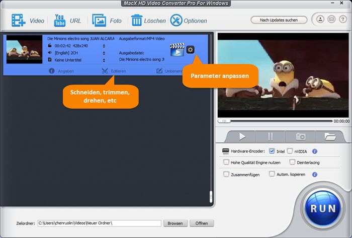
Task: Click the video preview display
Action: coord(283,75)
